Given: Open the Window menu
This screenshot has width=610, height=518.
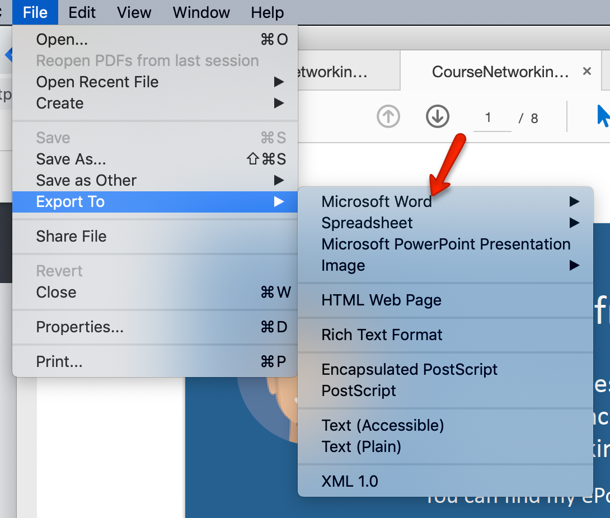Looking at the screenshot, I should (x=201, y=12).
